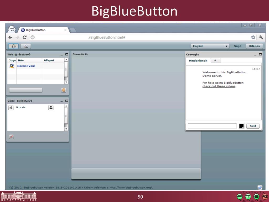Maximize the browser window
Viewport: 269px width, 202px height.
pyautogui.click(x=251, y=25)
